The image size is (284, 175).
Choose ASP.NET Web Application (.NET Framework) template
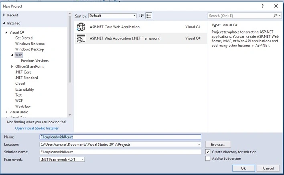click(140, 38)
